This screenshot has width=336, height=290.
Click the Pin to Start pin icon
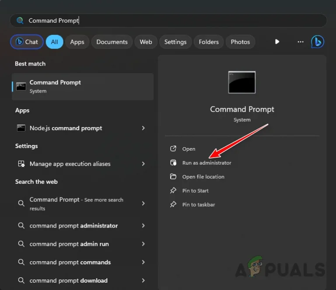click(x=173, y=190)
